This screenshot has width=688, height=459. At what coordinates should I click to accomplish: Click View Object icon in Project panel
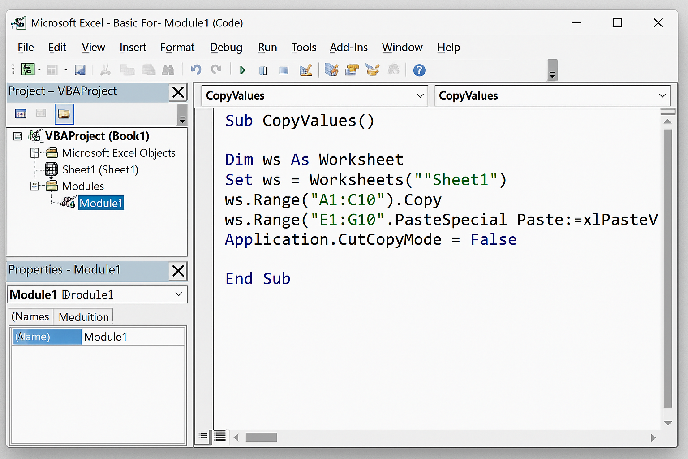pos(41,113)
